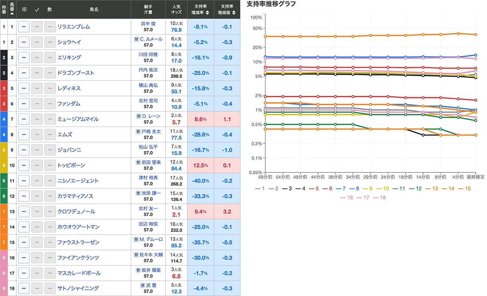Open the 印 mark selector for ミュージアムマイル
487x296 pixels.
point(24,119)
